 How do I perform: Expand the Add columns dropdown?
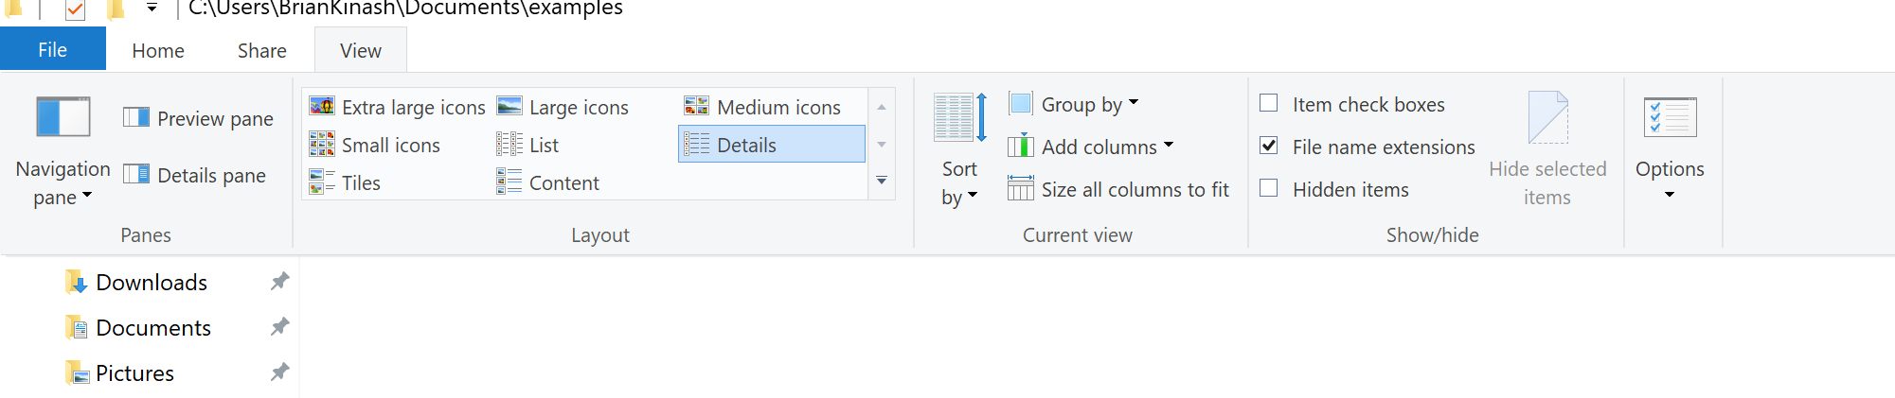coord(1091,147)
